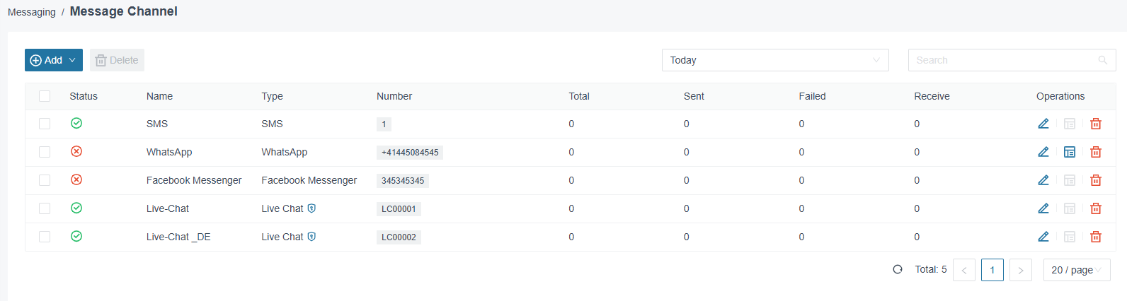The image size is (1127, 301).
Task: Go to next page arrow
Action: coord(1021,270)
